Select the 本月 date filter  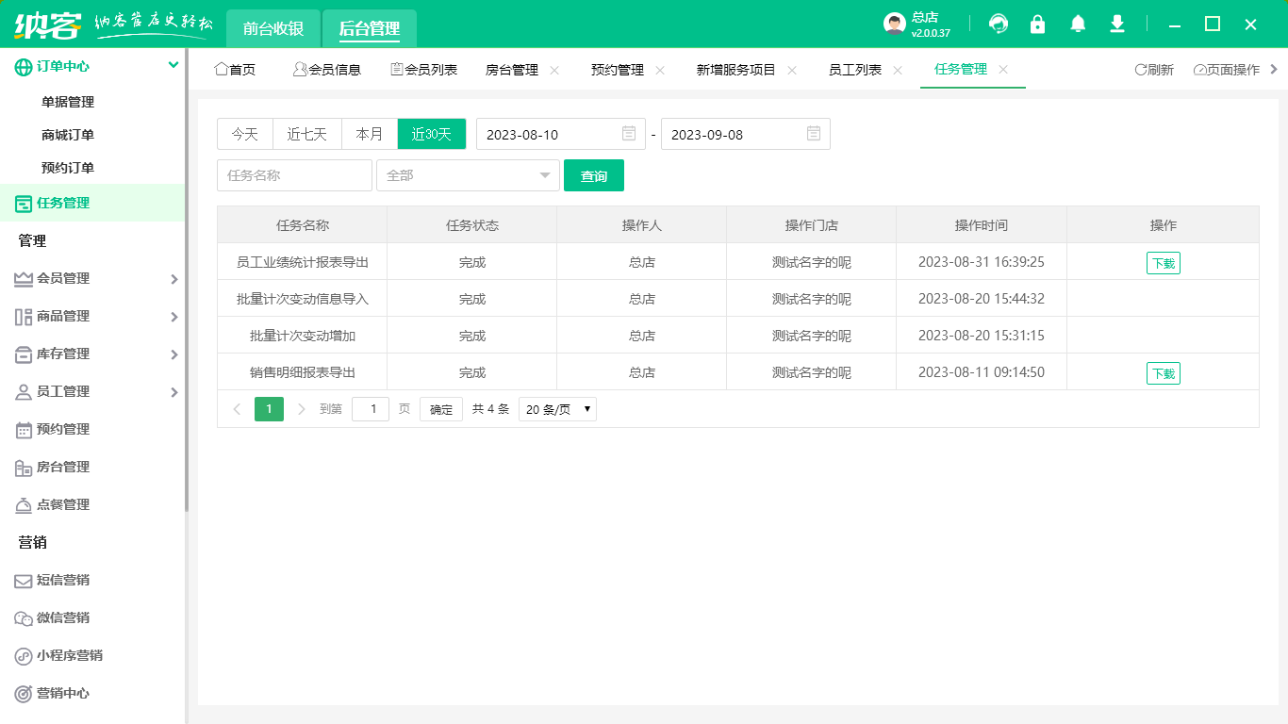(x=370, y=134)
